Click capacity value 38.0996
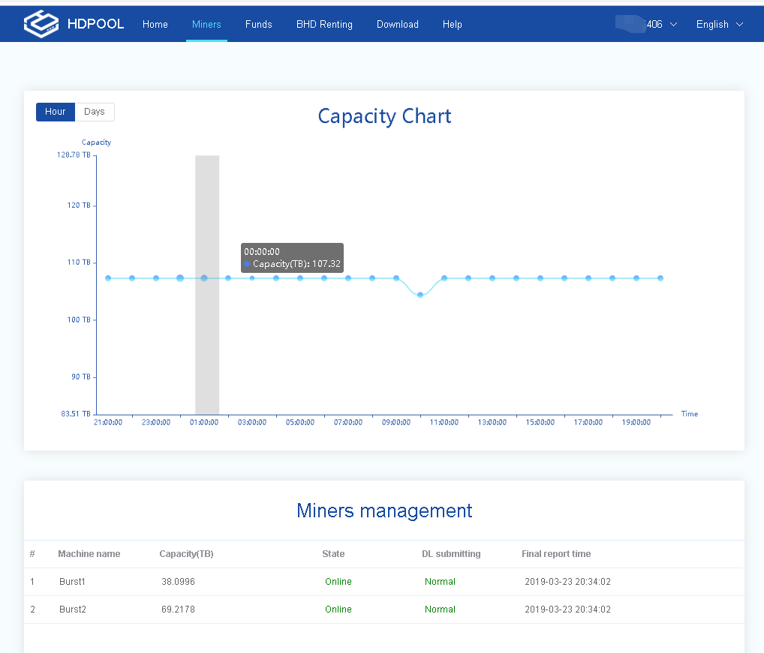This screenshot has width=764, height=653. point(179,582)
